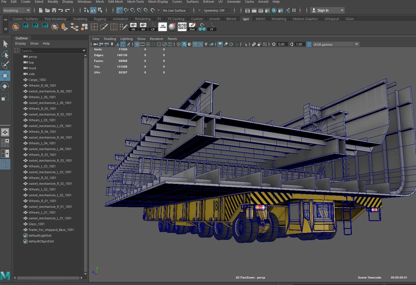Switch to the Poly Modeling shelf tab
This screenshot has width=416, height=285.
pyautogui.click(x=55, y=19)
